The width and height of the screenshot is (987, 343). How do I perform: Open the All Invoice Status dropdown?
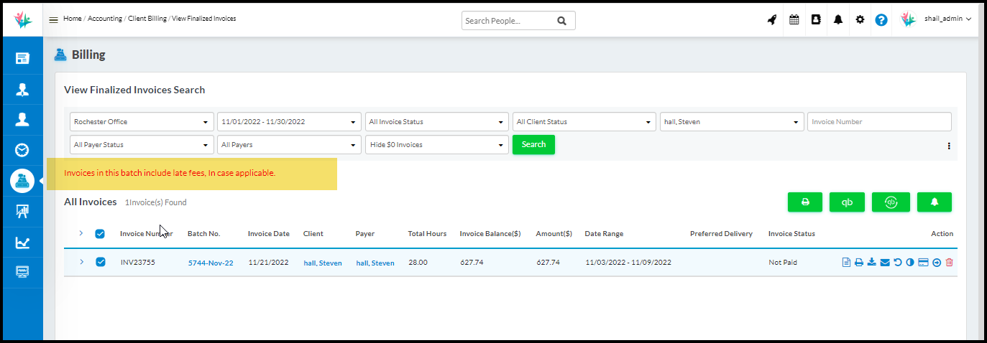pyautogui.click(x=436, y=122)
